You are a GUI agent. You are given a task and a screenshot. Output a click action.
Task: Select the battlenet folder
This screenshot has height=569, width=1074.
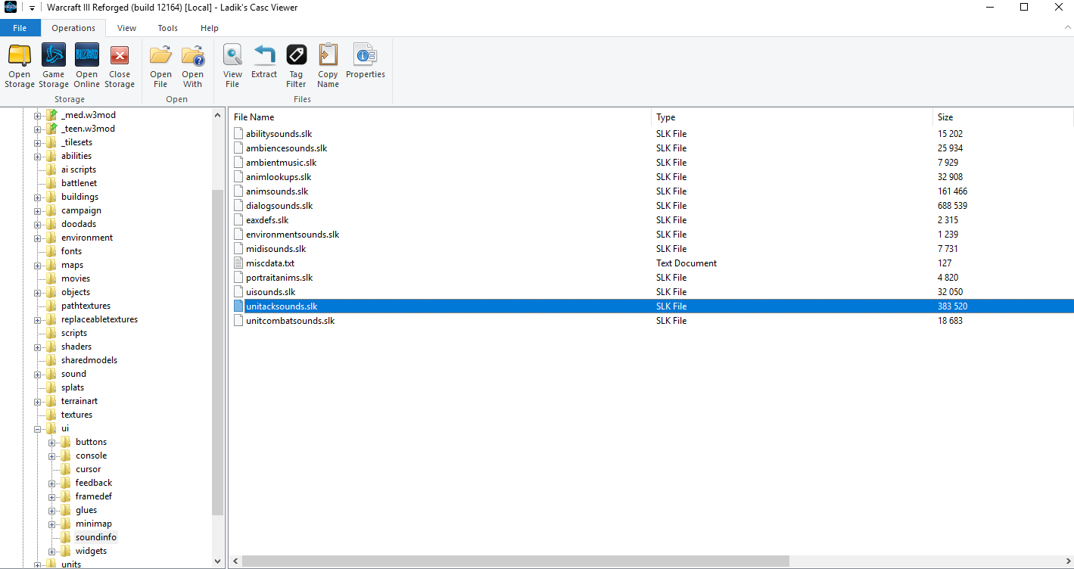pyautogui.click(x=79, y=183)
